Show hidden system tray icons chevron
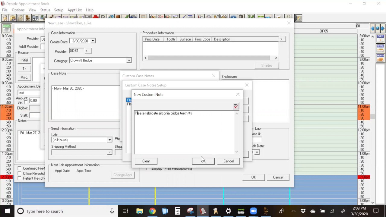Image resolution: width=386 pixels, height=217 pixels. coord(293,211)
